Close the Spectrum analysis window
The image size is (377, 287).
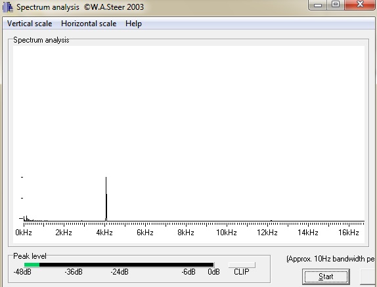[x=360, y=5]
